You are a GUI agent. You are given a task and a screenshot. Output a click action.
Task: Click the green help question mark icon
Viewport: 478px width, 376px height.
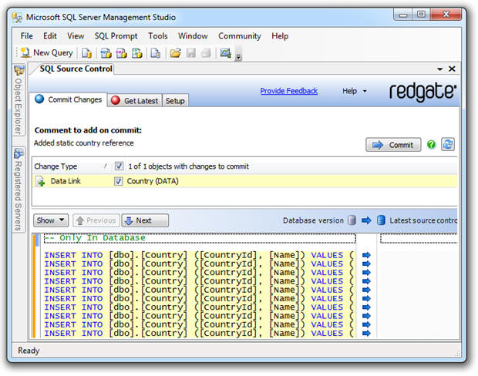point(431,144)
